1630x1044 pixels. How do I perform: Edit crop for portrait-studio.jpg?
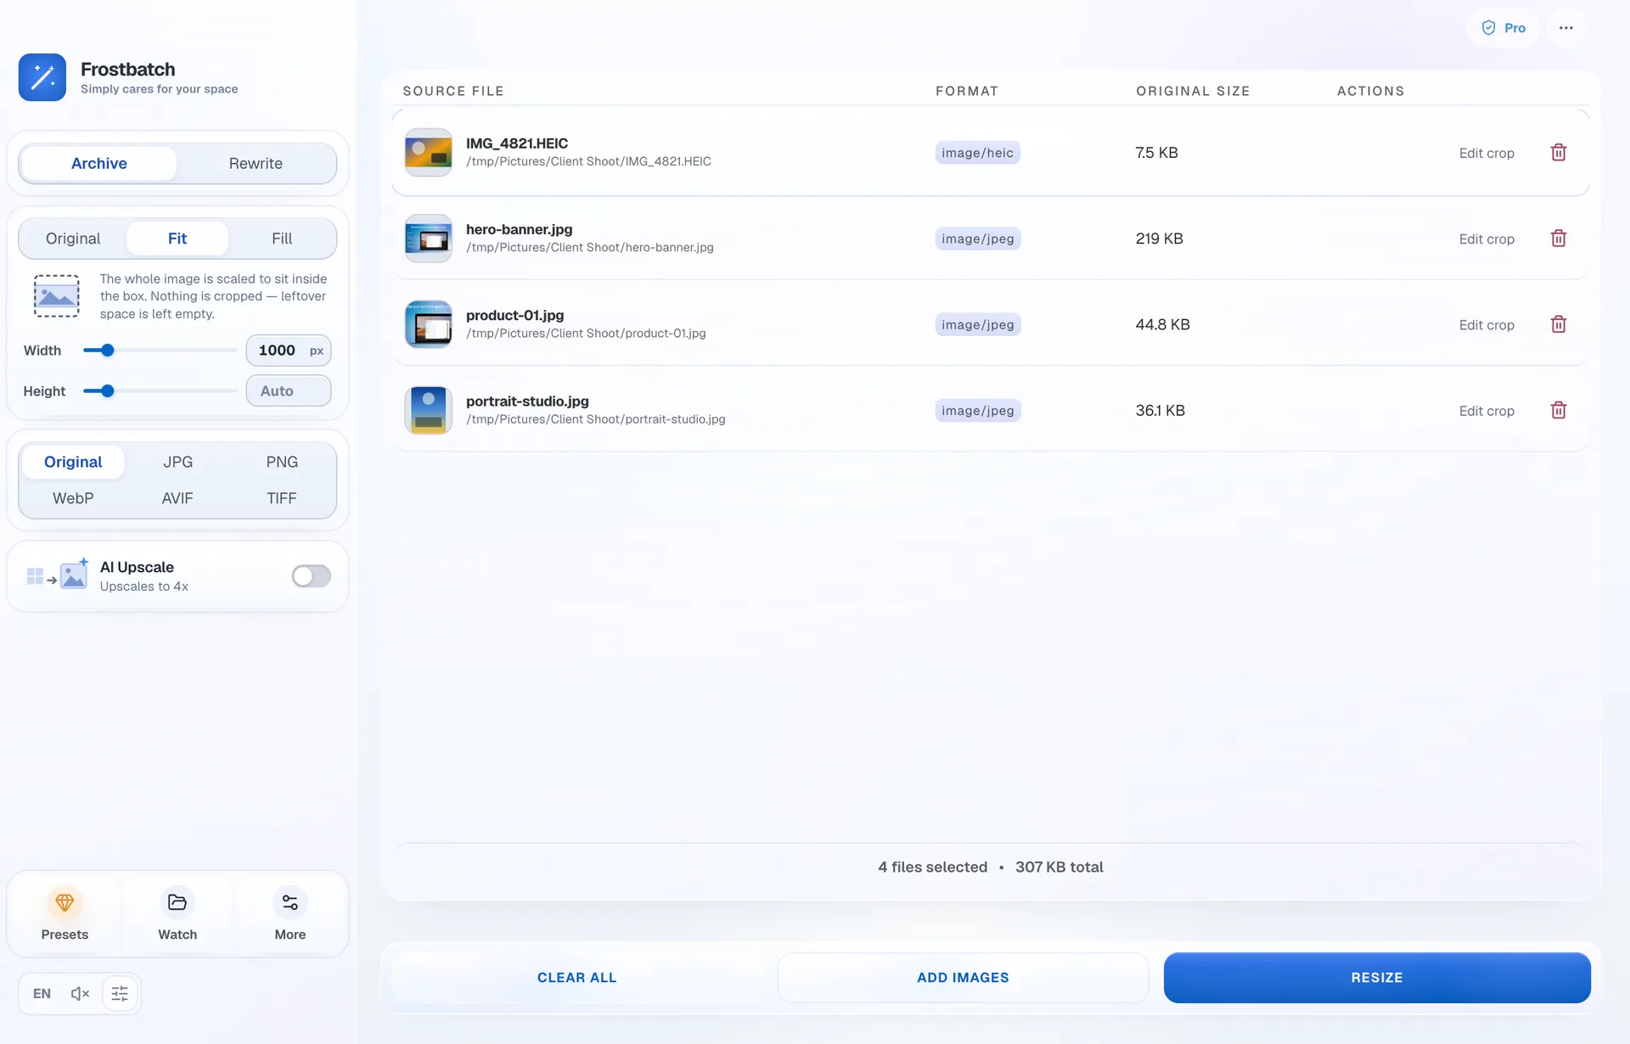click(1487, 410)
